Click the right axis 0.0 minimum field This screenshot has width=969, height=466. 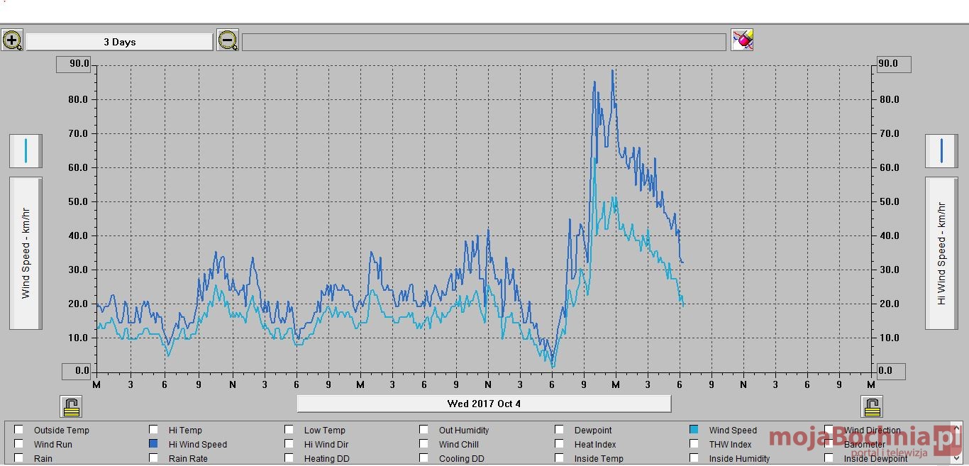[890, 371]
